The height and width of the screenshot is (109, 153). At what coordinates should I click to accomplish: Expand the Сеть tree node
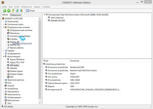(3, 83)
